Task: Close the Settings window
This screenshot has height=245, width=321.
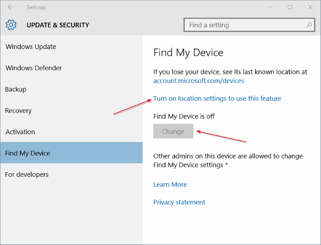Action: pos(310,7)
